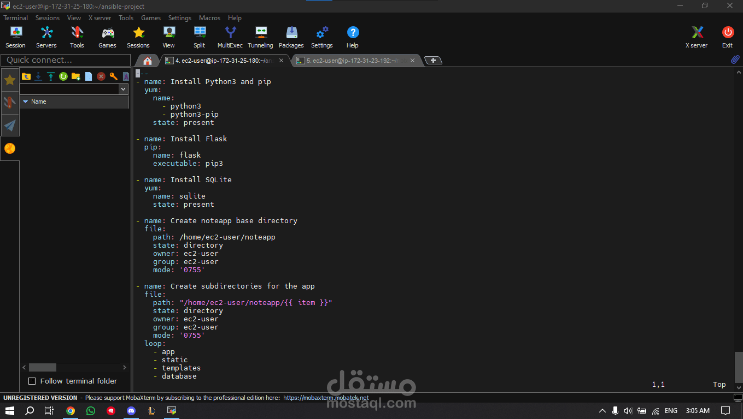Open the Sessions menu

tap(48, 18)
